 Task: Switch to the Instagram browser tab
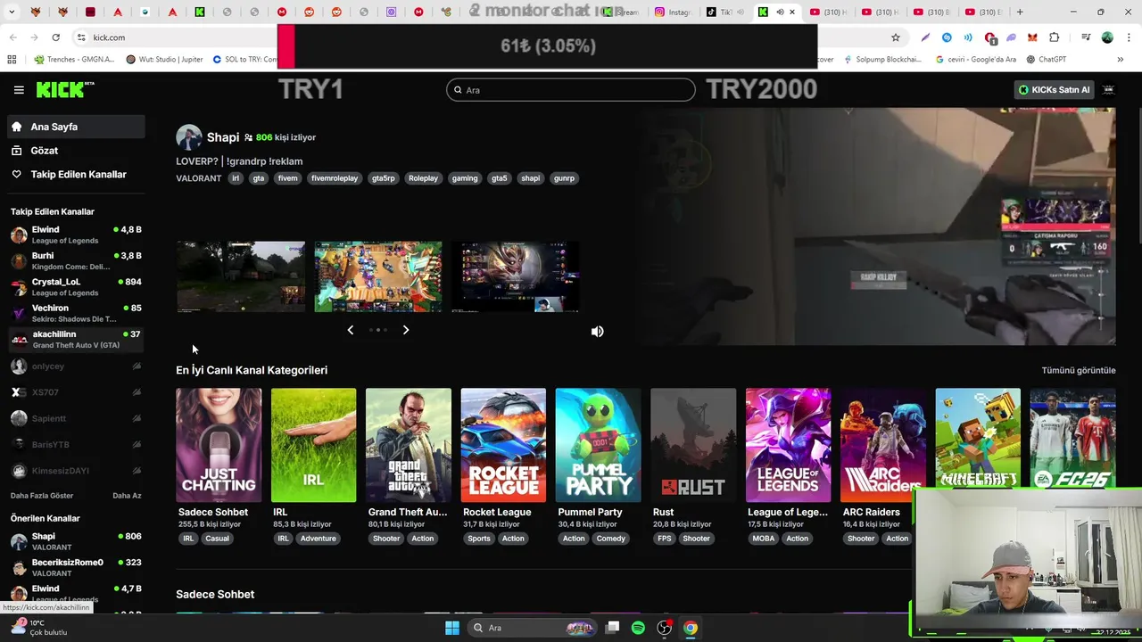673,12
